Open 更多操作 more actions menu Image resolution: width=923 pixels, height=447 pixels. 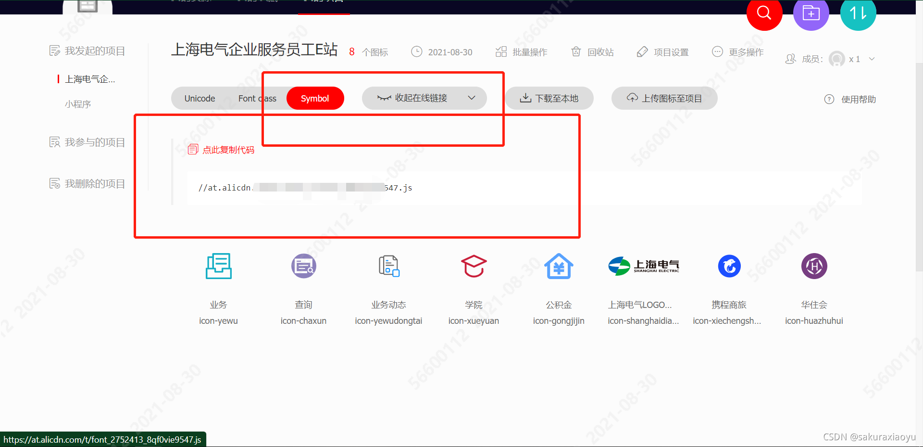coord(738,52)
